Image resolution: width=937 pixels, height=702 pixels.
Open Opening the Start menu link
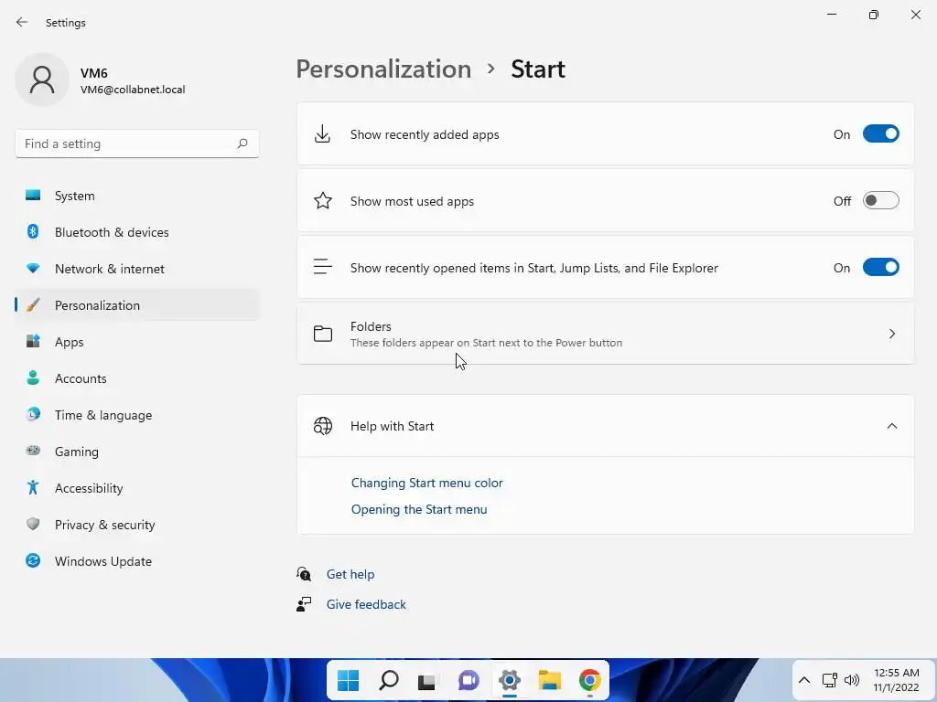[x=419, y=509]
